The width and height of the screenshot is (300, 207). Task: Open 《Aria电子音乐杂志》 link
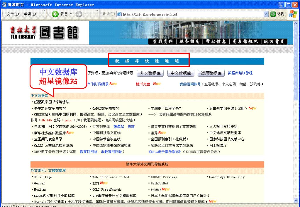pyautogui.click(x=165, y=152)
